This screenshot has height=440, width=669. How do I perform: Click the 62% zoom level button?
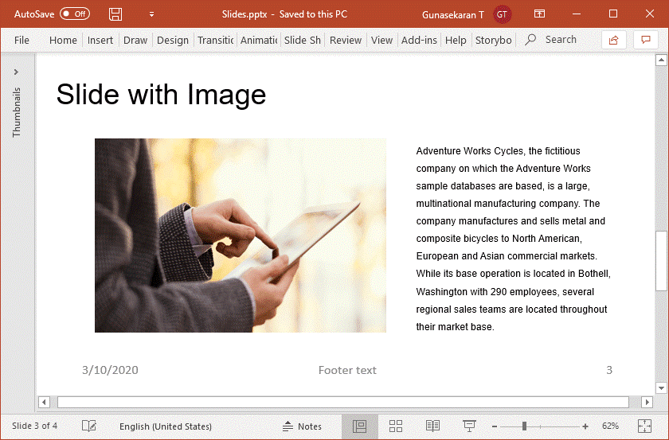coord(611,426)
